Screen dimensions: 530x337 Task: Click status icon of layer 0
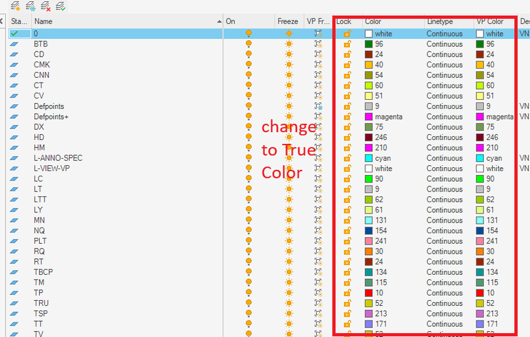pos(14,33)
